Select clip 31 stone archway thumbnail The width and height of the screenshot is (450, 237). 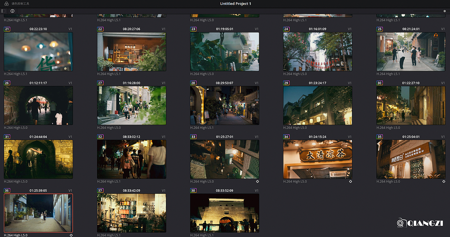pyautogui.click(x=38, y=159)
